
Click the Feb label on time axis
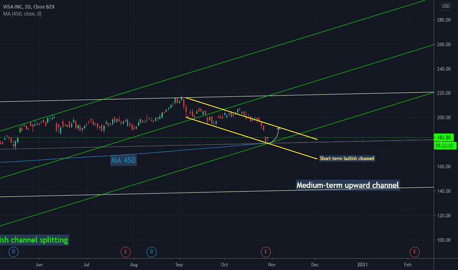coord(408,265)
